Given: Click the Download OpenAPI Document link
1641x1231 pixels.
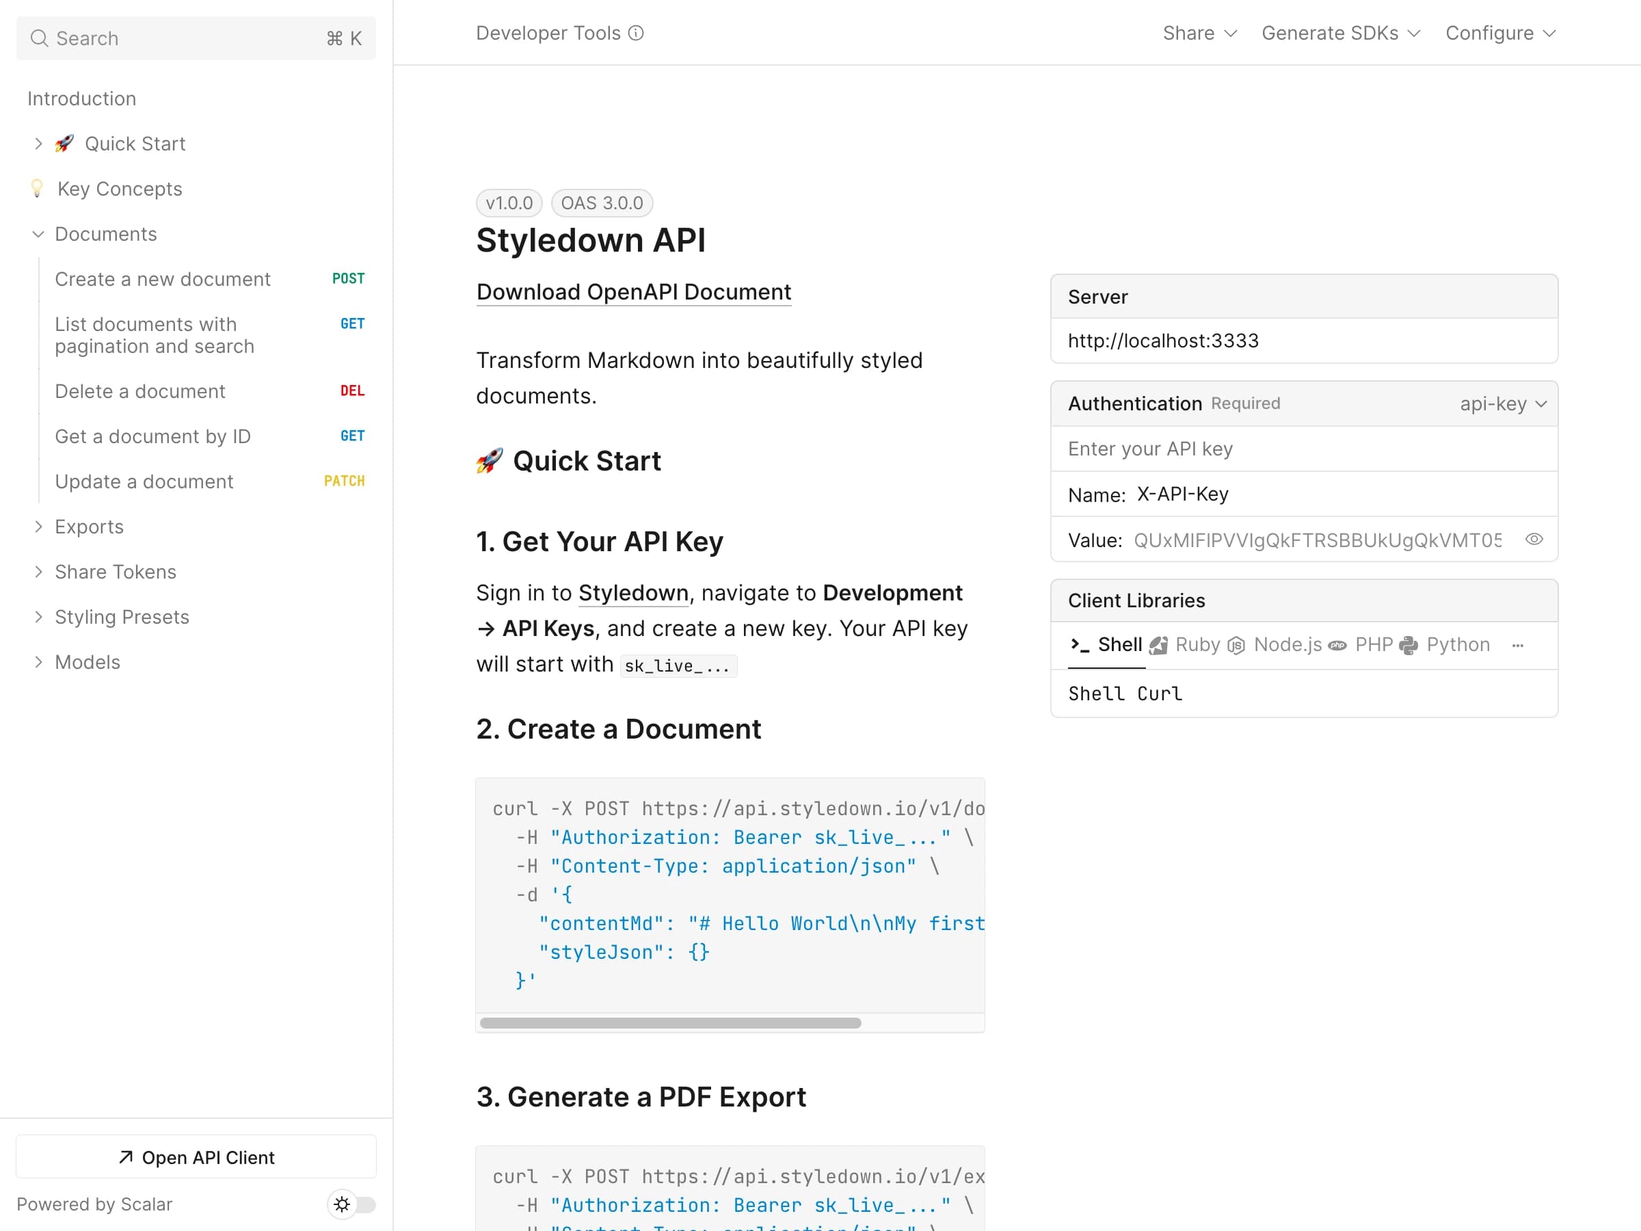Looking at the screenshot, I should 634,291.
